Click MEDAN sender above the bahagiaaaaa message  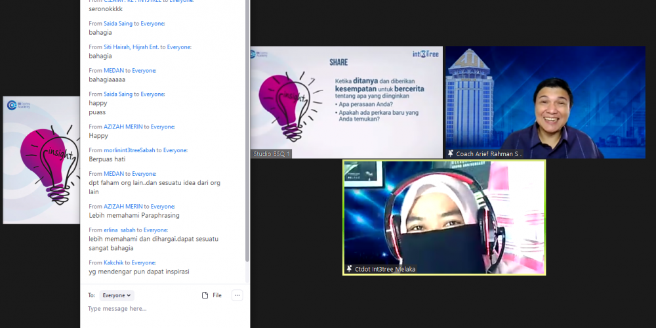[x=113, y=70]
